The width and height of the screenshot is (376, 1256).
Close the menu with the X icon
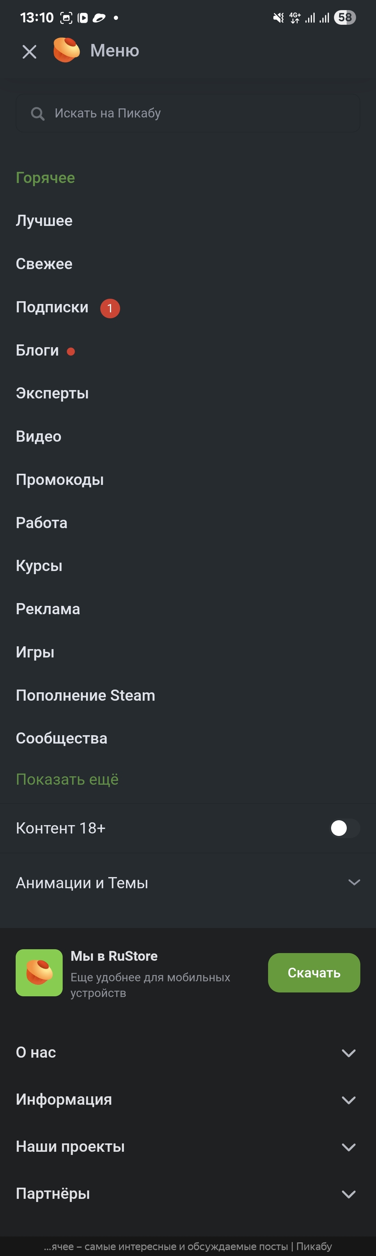(29, 51)
